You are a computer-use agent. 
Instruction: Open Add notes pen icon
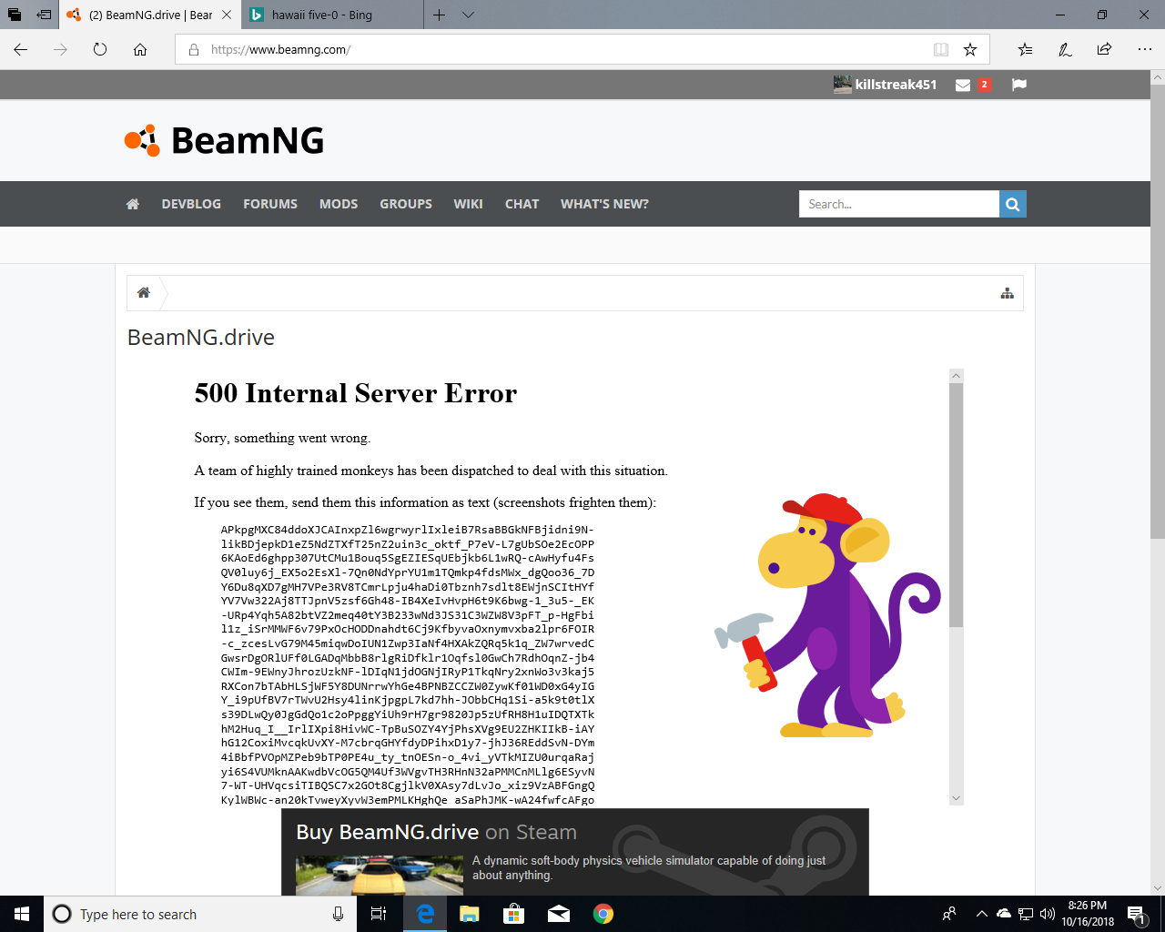[1065, 49]
